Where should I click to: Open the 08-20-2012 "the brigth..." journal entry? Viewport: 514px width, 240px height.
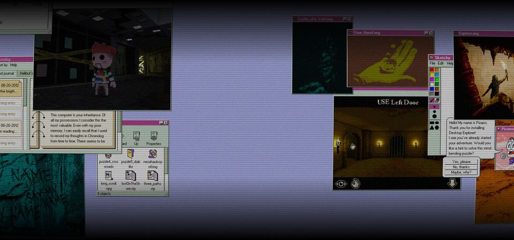pos(11,88)
